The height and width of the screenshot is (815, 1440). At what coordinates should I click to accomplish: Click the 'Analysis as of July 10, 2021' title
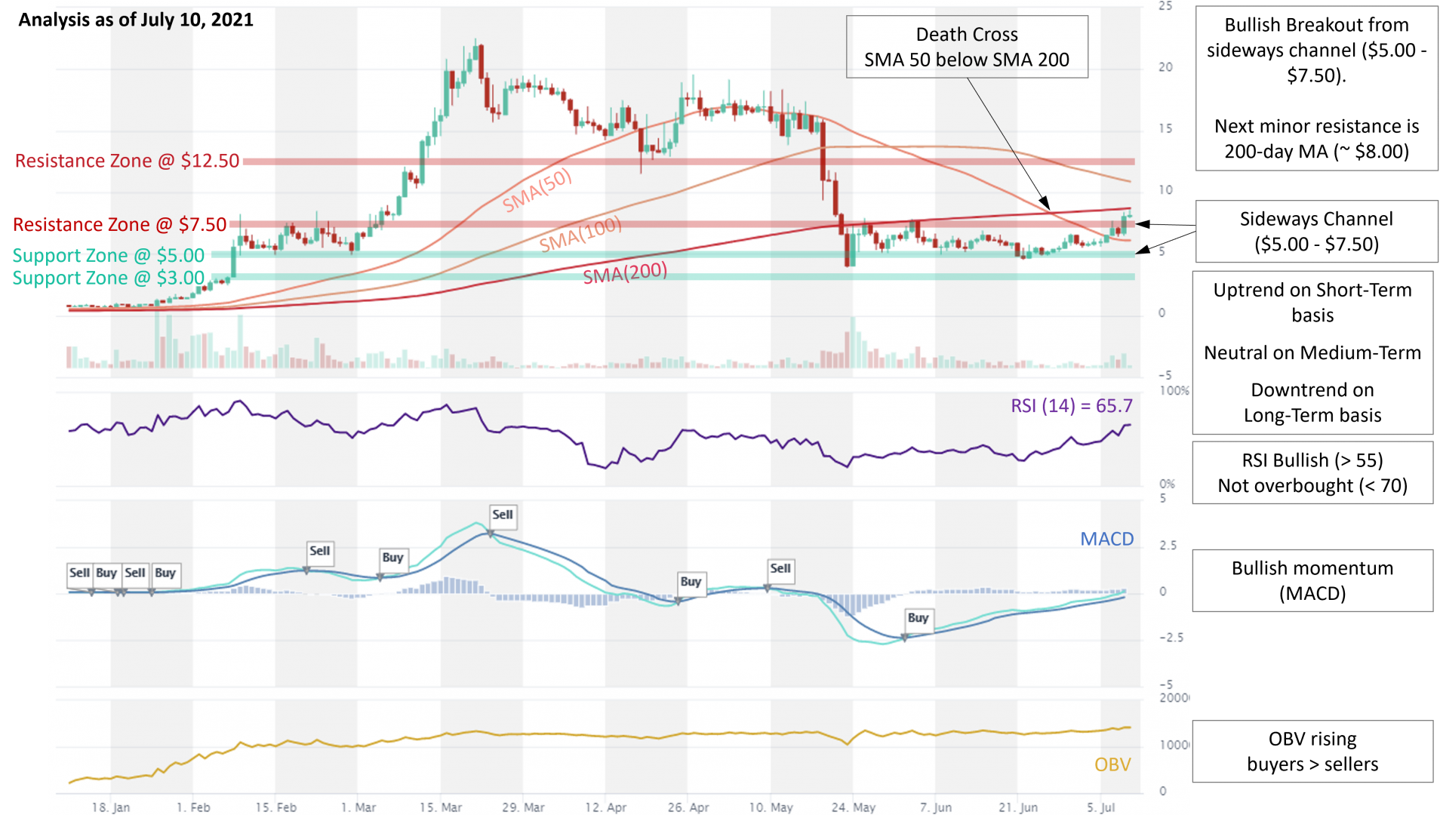(136, 20)
